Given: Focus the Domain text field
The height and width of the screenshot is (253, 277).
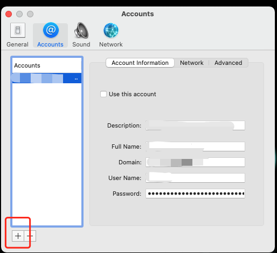Looking at the screenshot, I should click(195, 162).
